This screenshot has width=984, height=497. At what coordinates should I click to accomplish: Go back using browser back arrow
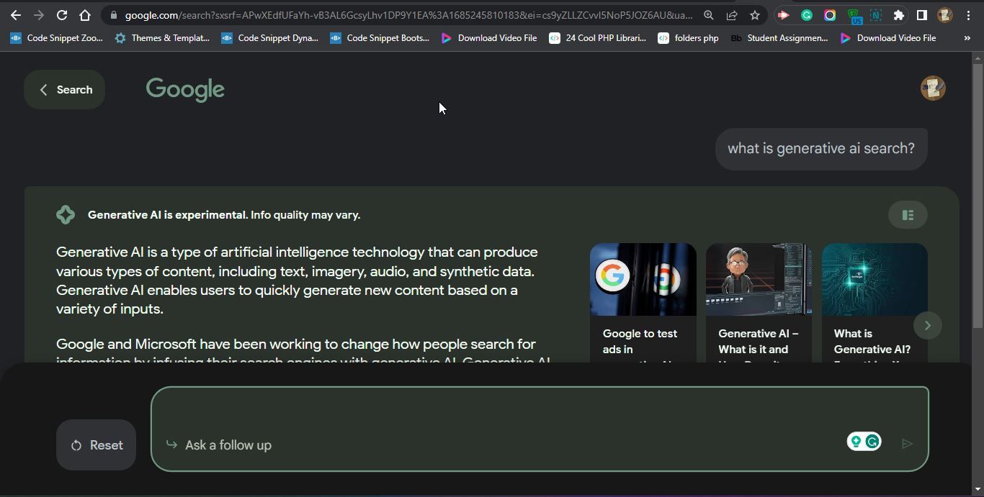pos(16,15)
